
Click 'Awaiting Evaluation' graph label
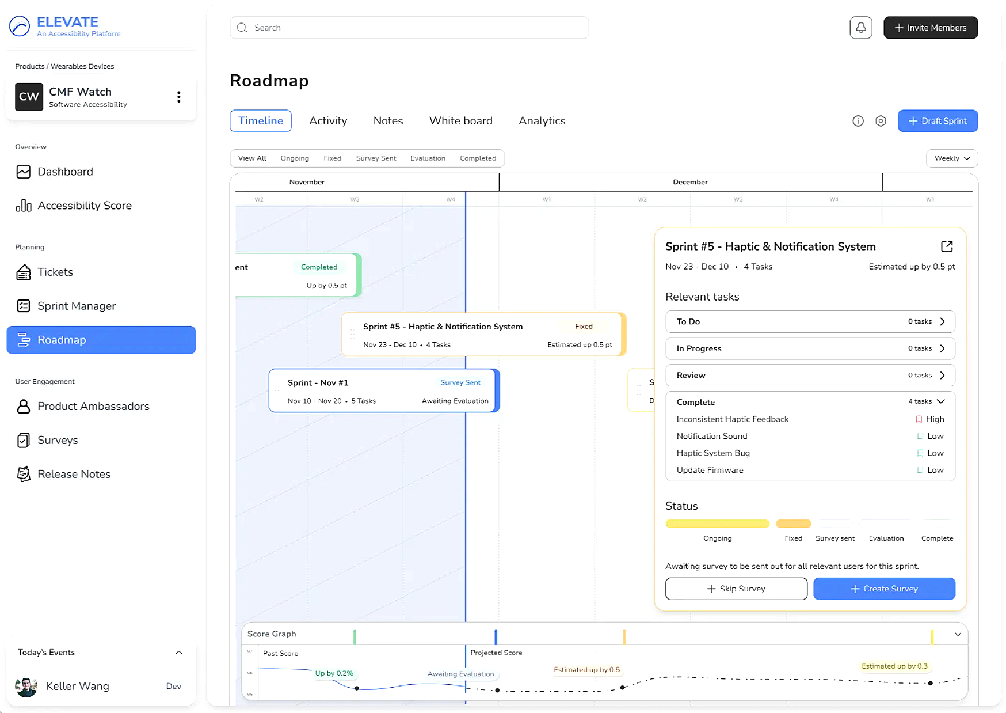(461, 674)
